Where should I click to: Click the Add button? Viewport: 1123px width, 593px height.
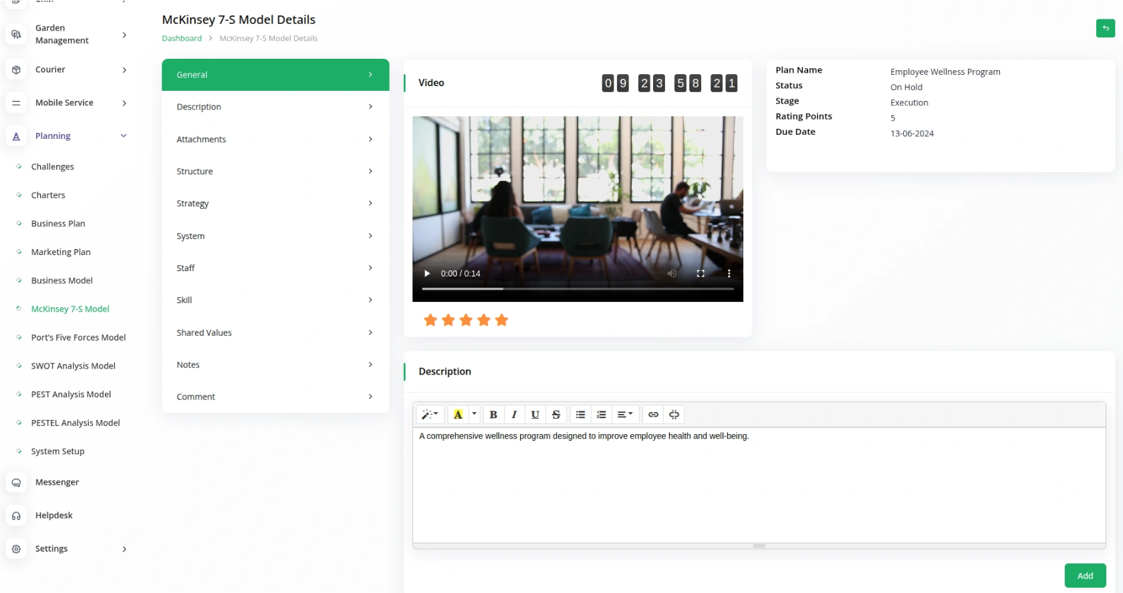[x=1085, y=576]
